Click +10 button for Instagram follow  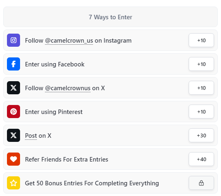[201, 40]
